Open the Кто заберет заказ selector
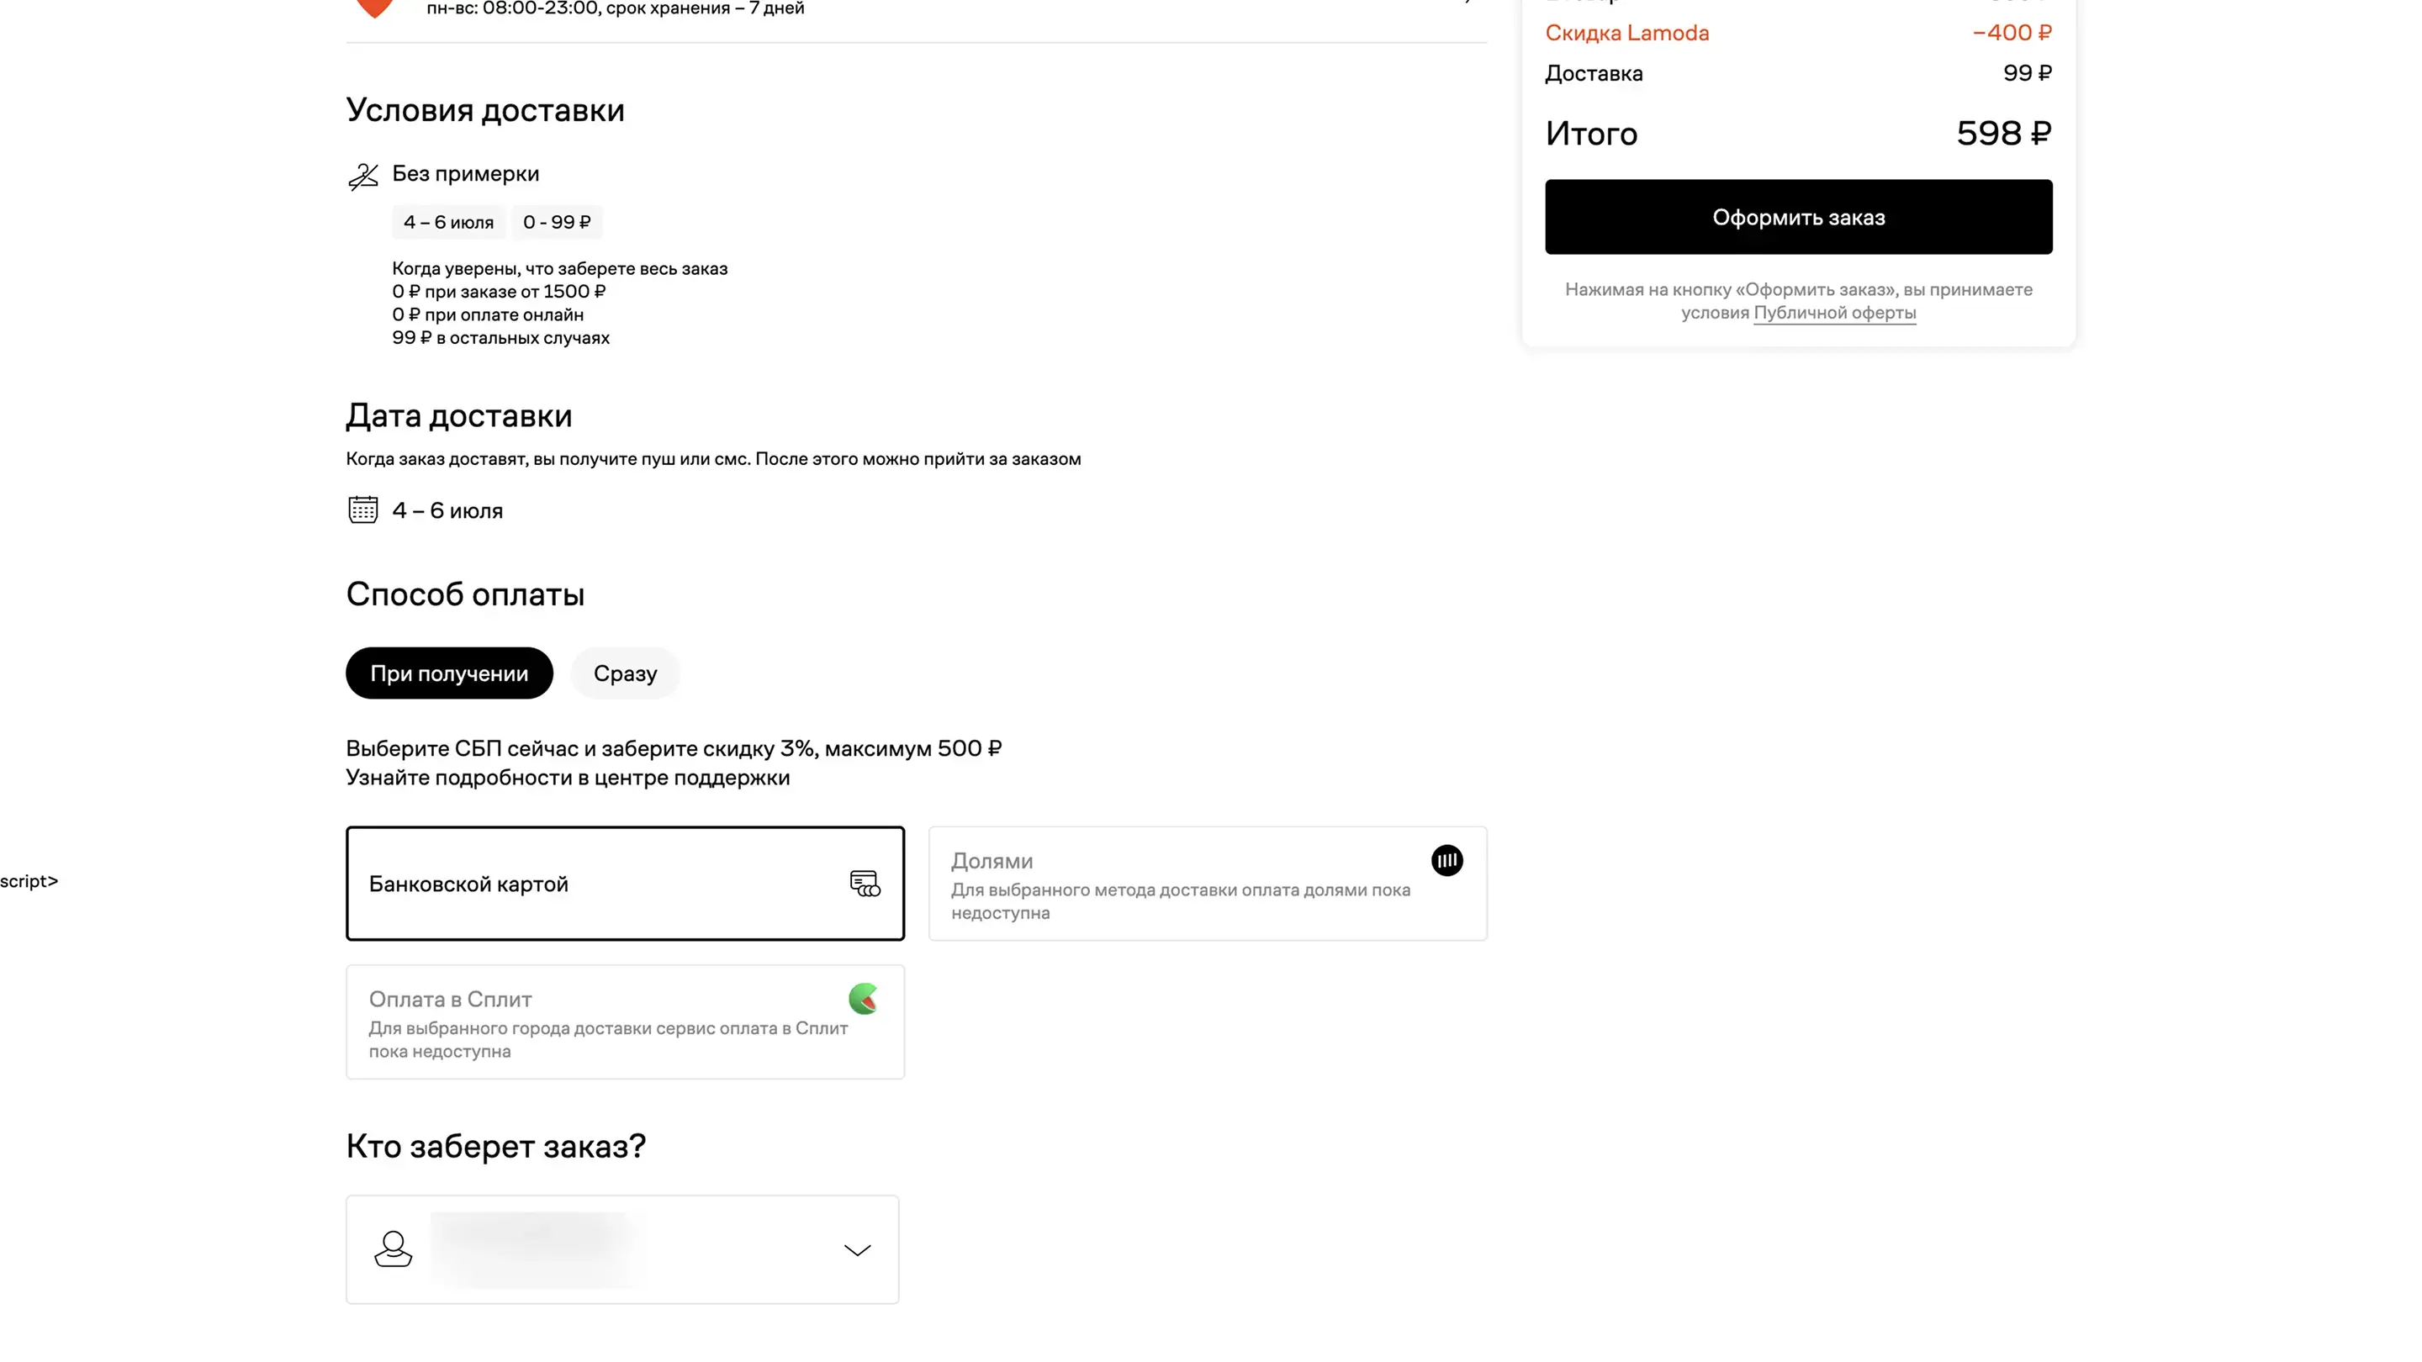Screen dimensions: 2422x1362 click(x=621, y=1249)
